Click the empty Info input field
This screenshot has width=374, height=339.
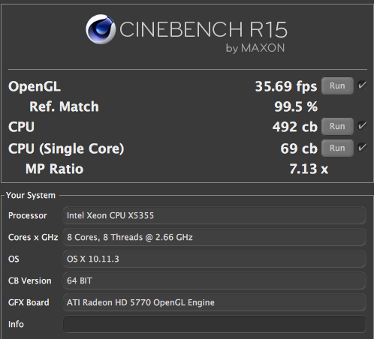(x=214, y=324)
